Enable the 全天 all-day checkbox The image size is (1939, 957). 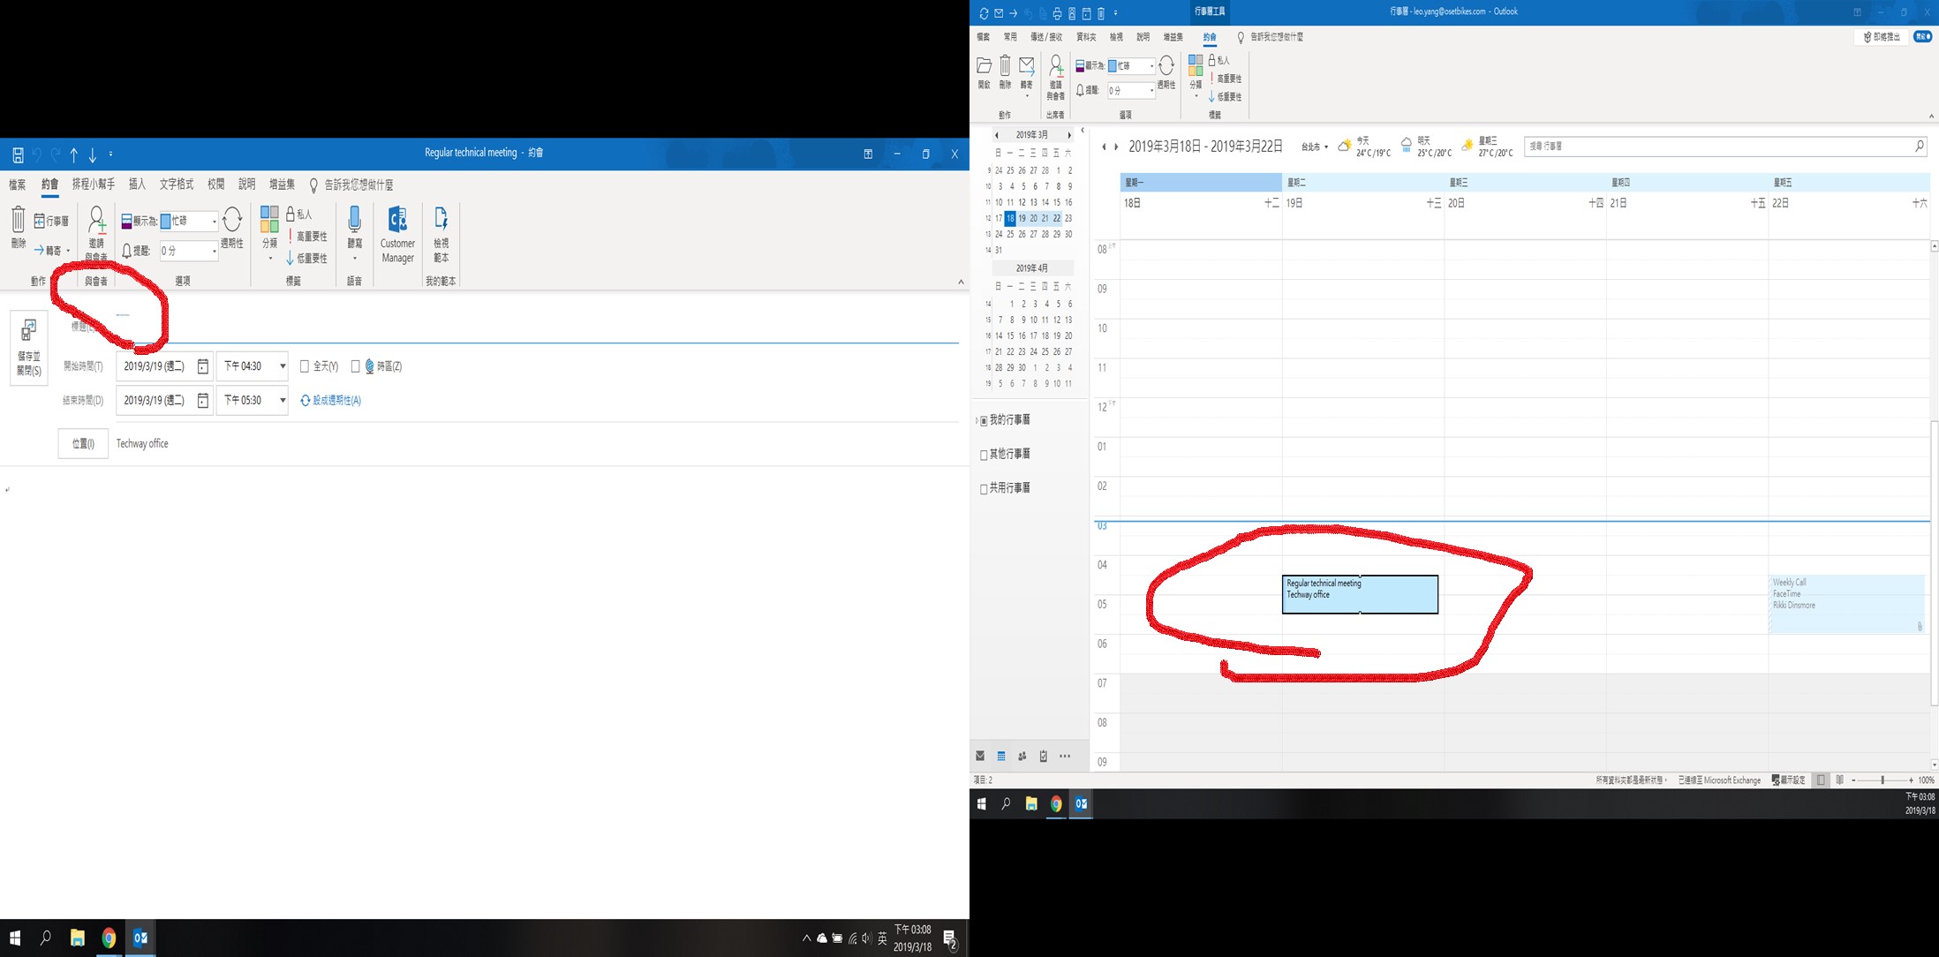tap(305, 366)
